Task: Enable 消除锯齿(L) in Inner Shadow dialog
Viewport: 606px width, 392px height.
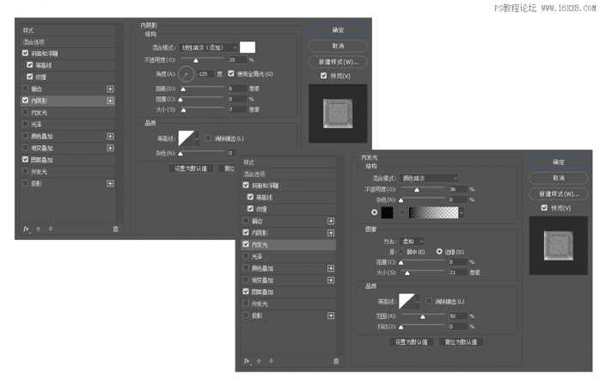Action: click(x=208, y=138)
